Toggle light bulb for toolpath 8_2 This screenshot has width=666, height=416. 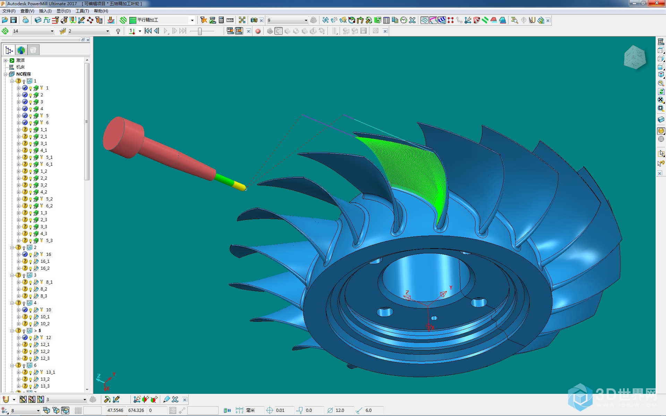(x=31, y=289)
